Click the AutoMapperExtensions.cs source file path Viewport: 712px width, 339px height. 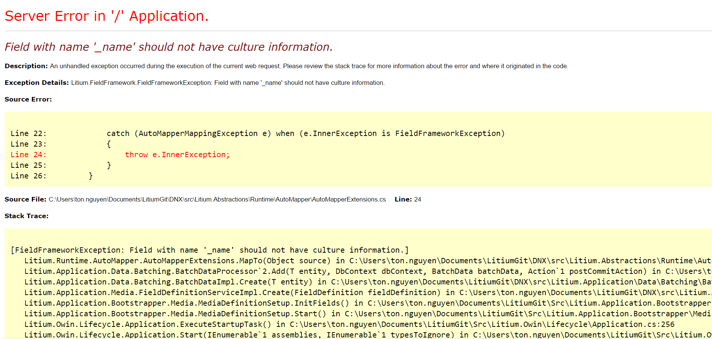[x=217, y=199]
